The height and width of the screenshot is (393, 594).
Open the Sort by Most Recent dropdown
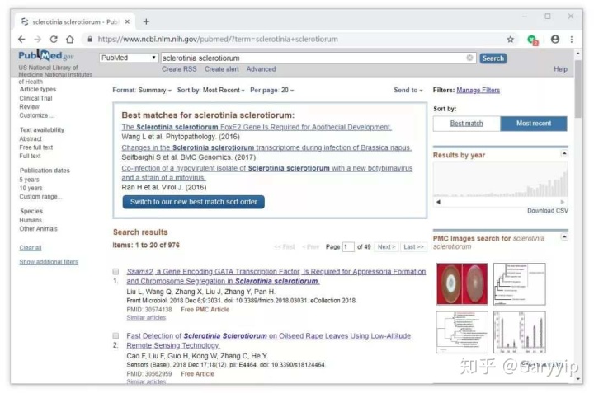pos(210,91)
